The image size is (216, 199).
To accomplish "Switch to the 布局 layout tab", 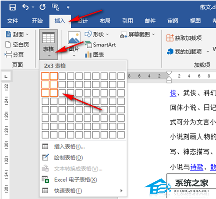I will [x=105, y=21].
